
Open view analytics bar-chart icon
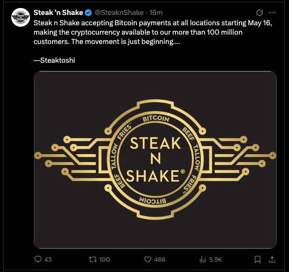[202, 259]
